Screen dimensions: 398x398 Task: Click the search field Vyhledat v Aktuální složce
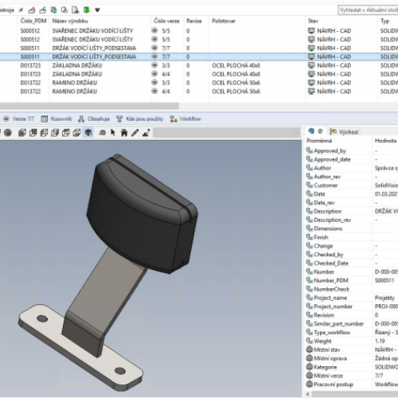click(368, 10)
